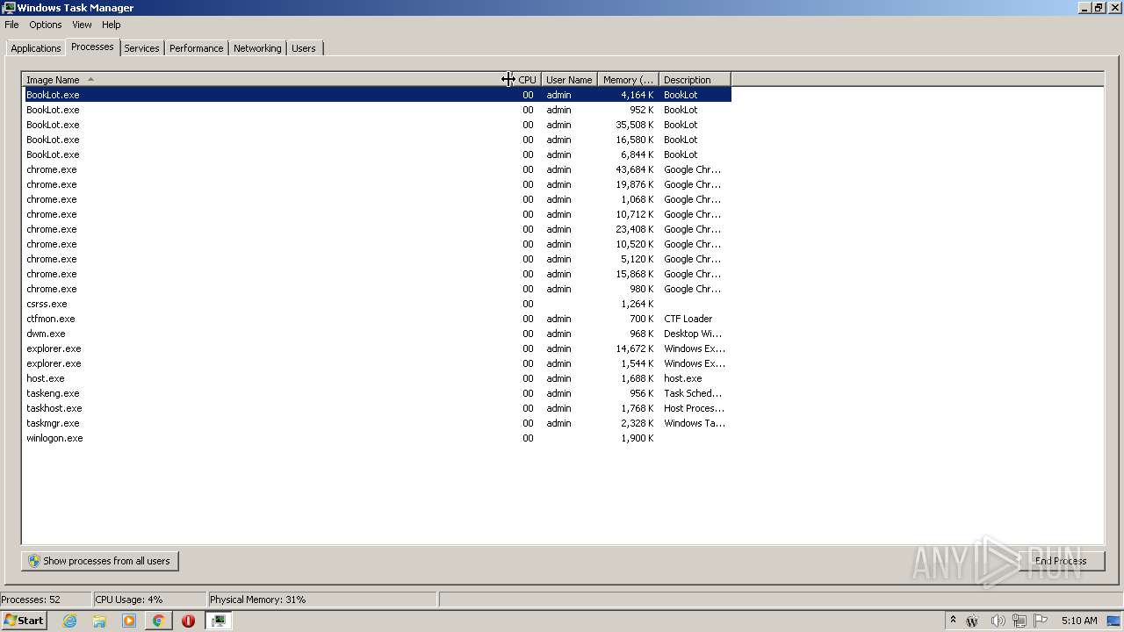Select chrome.exe row using 15,868 K

click(x=377, y=274)
